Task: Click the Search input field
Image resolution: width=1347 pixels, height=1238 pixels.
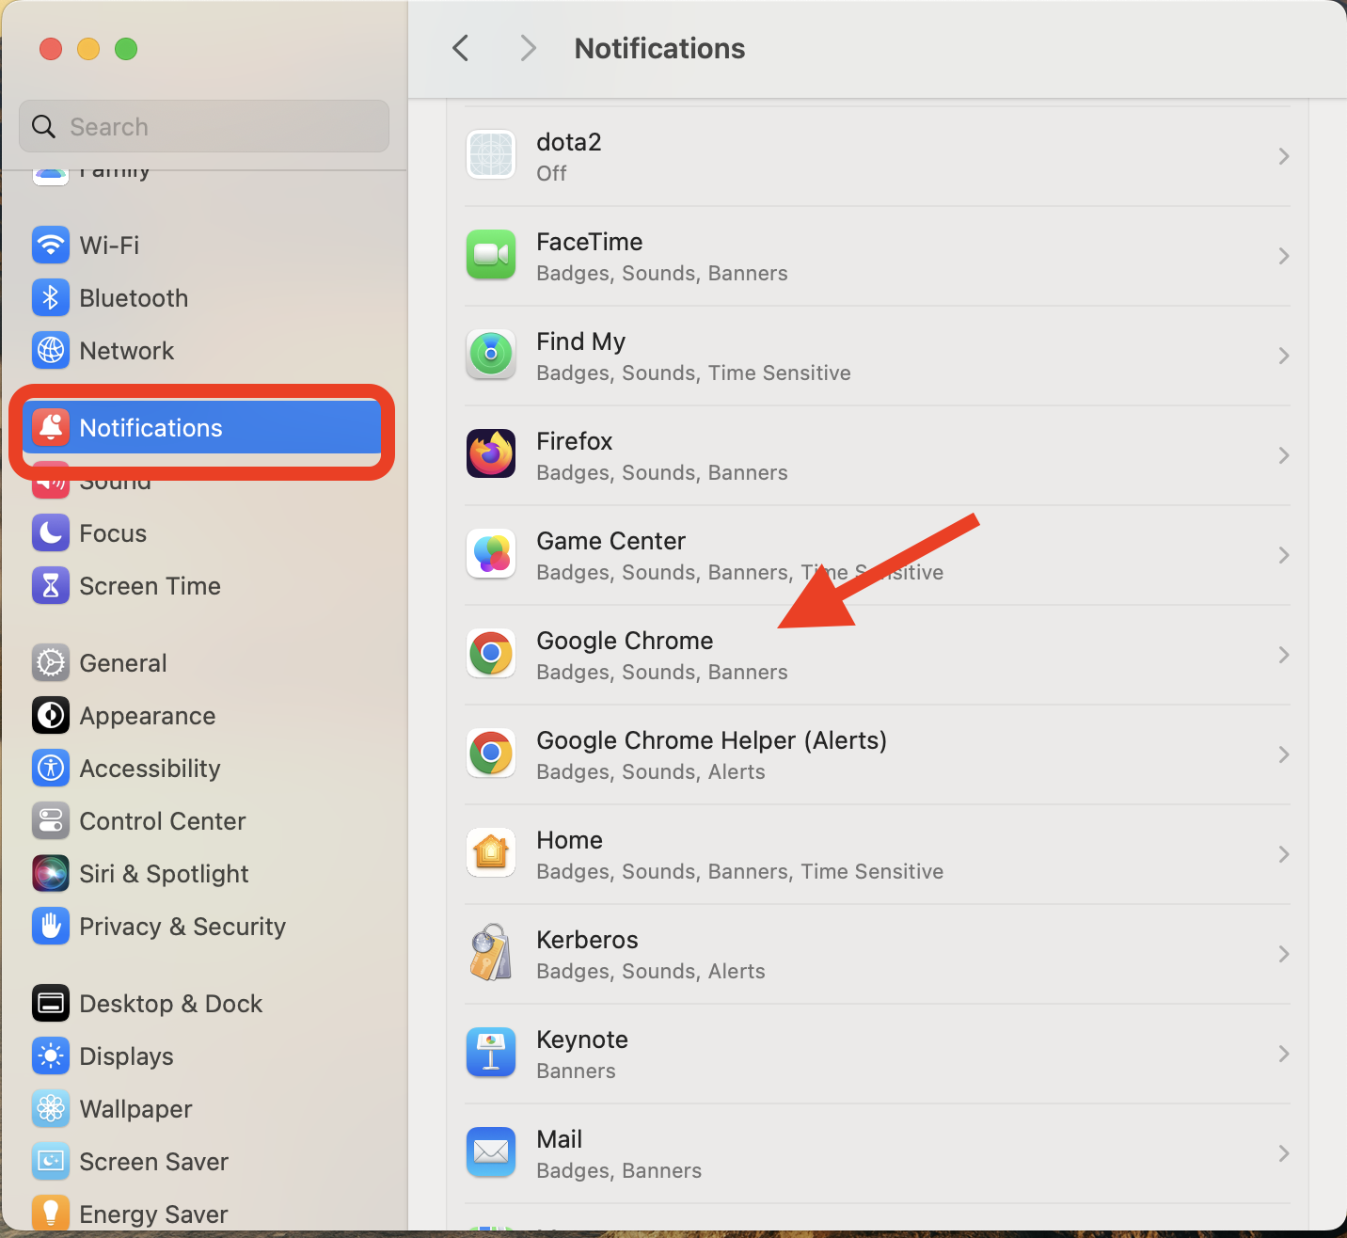Action: pos(204,126)
